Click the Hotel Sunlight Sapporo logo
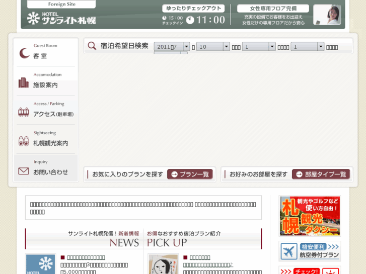 61,18
